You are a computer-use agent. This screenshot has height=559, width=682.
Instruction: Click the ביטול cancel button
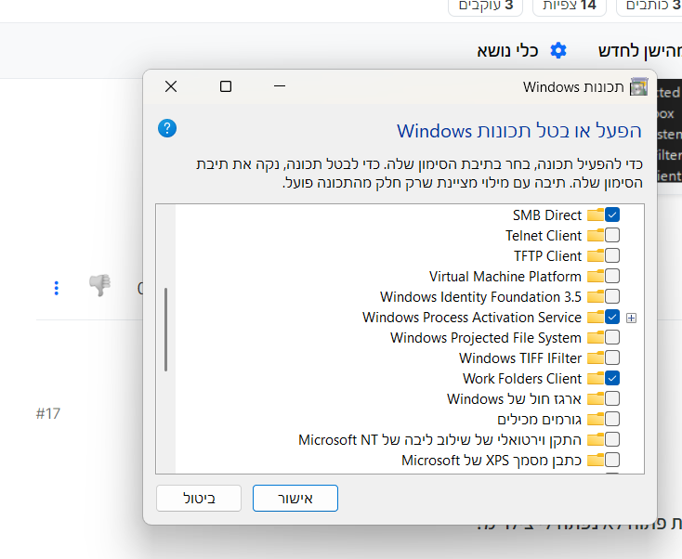click(199, 498)
